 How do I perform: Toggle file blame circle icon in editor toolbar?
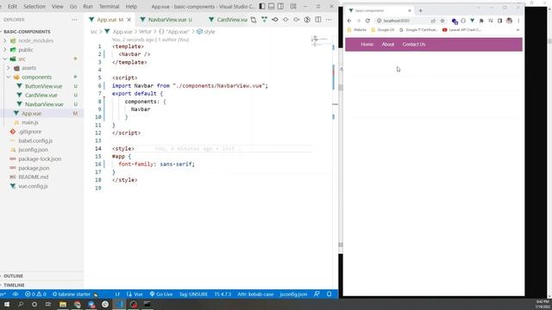[307, 20]
